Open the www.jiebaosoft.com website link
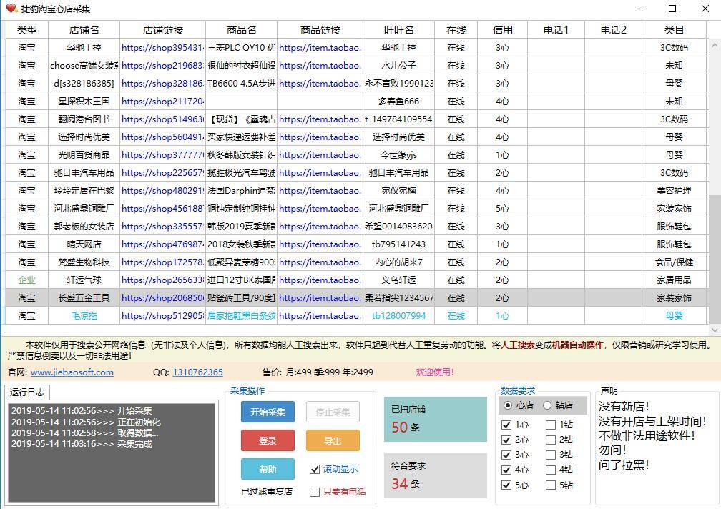 (x=72, y=372)
